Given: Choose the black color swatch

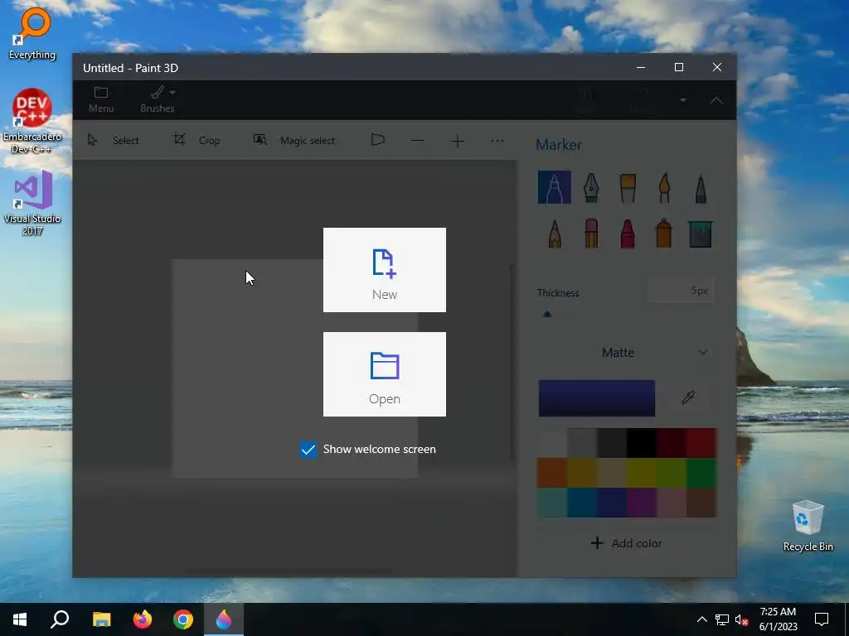Looking at the screenshot, I should 642,443.
